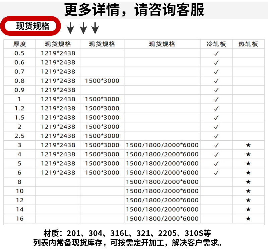This screenshot has width=268, height=252.
Task: Click the 热轧板 column header
Action: (x=248, y=44)
